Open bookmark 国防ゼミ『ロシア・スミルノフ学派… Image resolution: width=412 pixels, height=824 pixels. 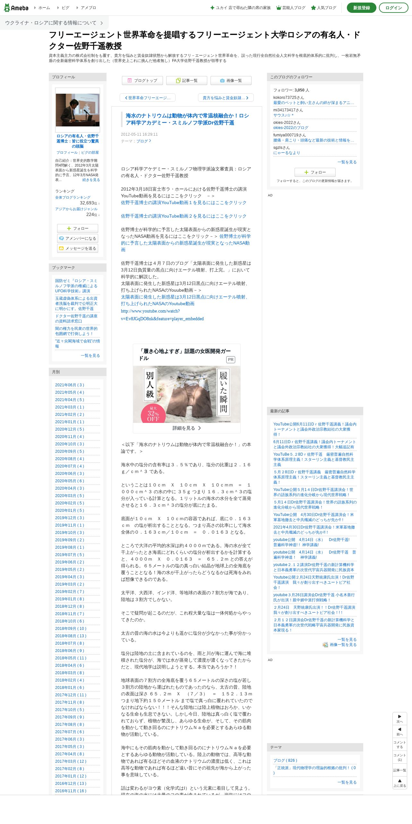[76, 286]
